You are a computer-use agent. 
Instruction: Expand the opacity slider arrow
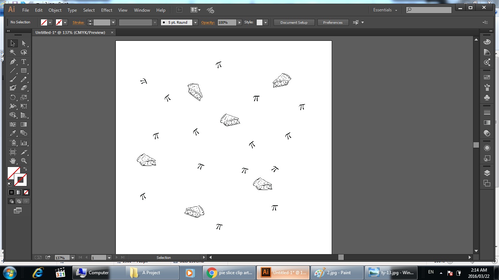[239, 23]
